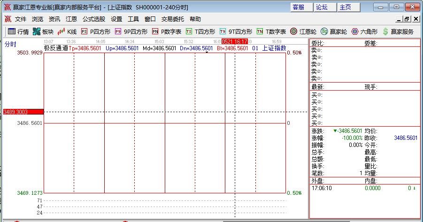Click the 最新 label in quote panel
Viewport: 423px width, 222px height.
click(317, 87)
